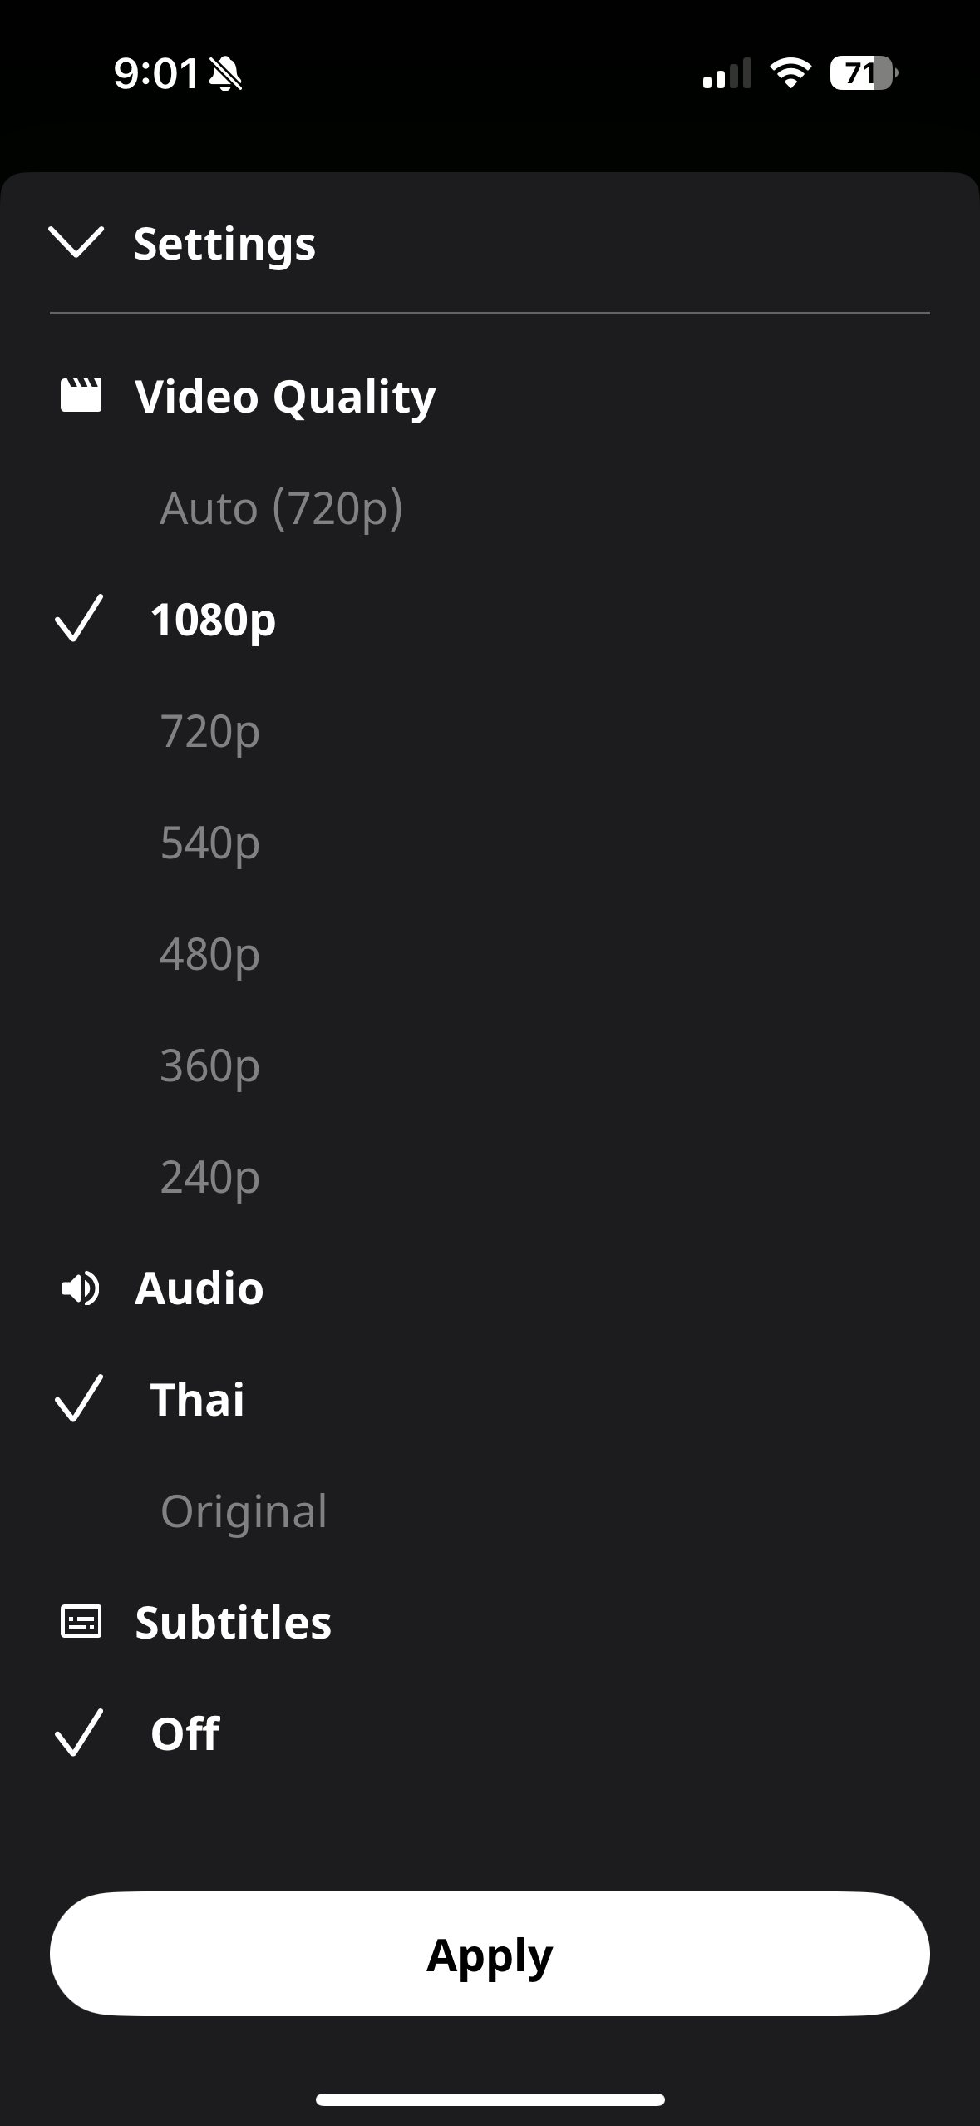
Task: Tap the Audio speaker icon
Action: [x=81, y=1288]
